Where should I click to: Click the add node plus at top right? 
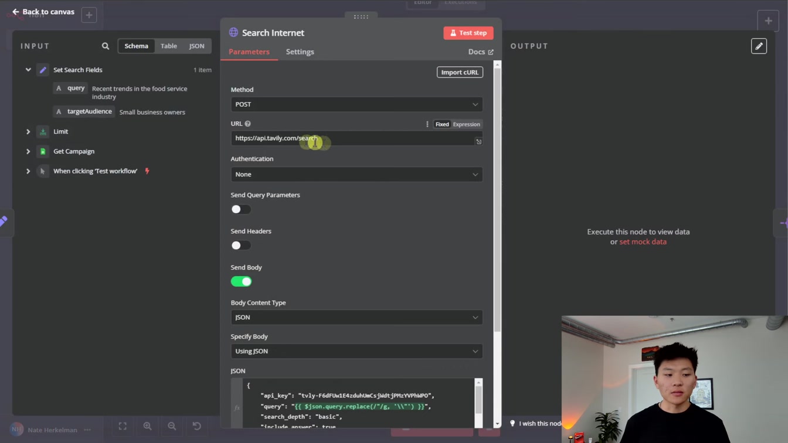click(x=768, y=21)
